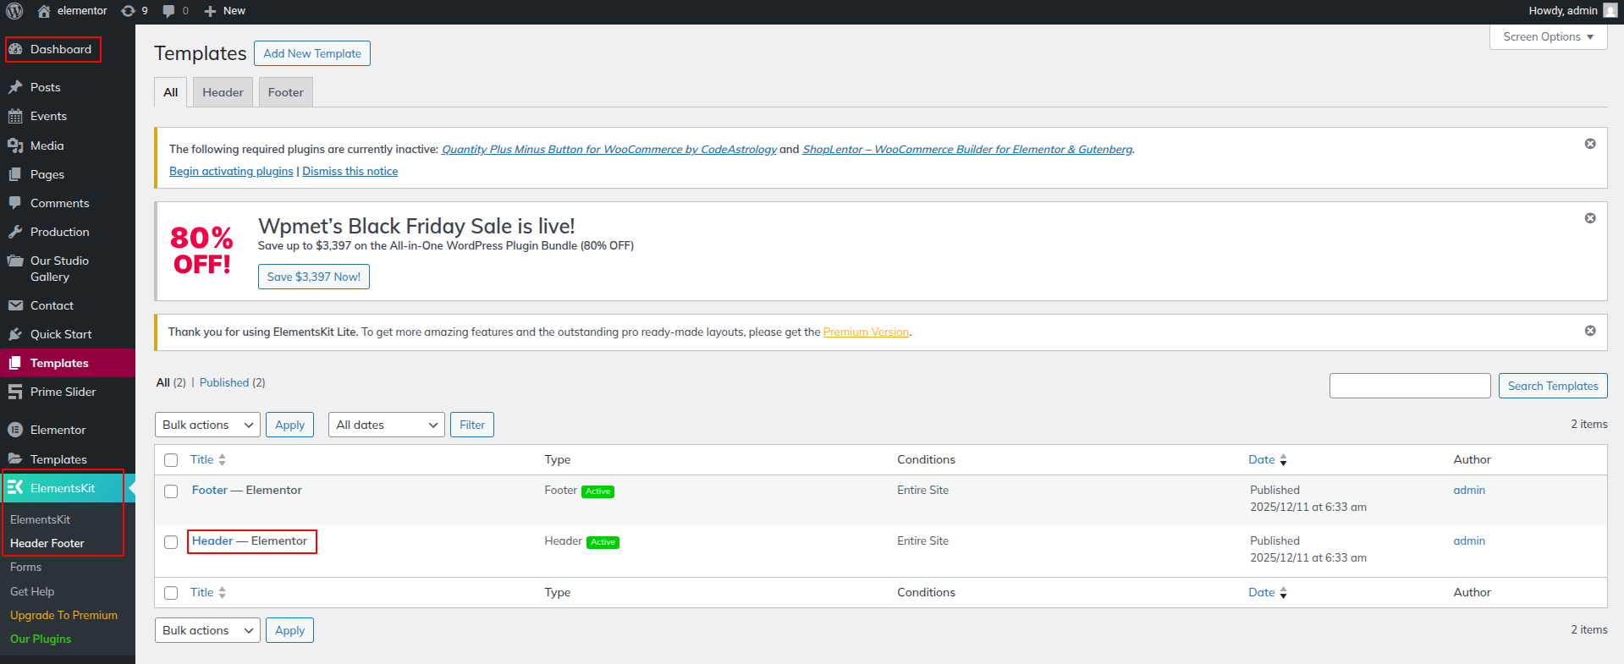
Task: Tick the checkbox for the Header template
Action: pyautogui.click(x=171, y=542)
